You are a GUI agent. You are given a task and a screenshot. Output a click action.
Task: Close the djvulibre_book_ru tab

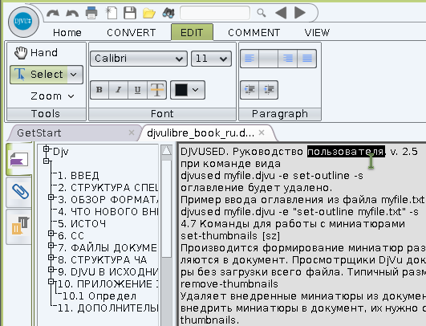262,132
